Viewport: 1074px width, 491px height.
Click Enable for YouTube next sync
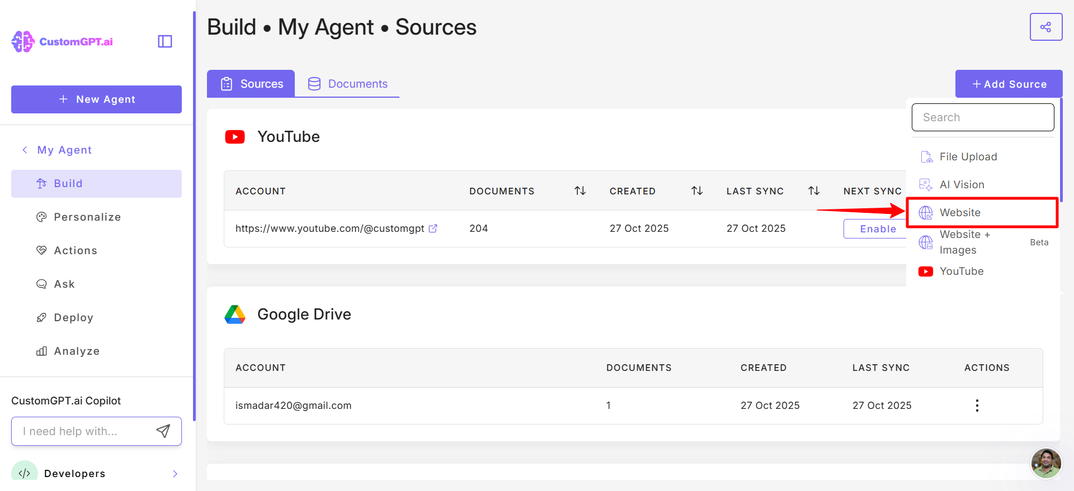coord(876,229)
